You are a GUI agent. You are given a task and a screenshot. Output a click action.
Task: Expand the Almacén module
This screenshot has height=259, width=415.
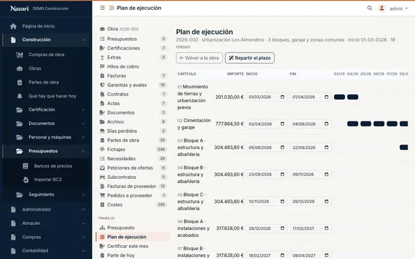[x=47, y=223]
